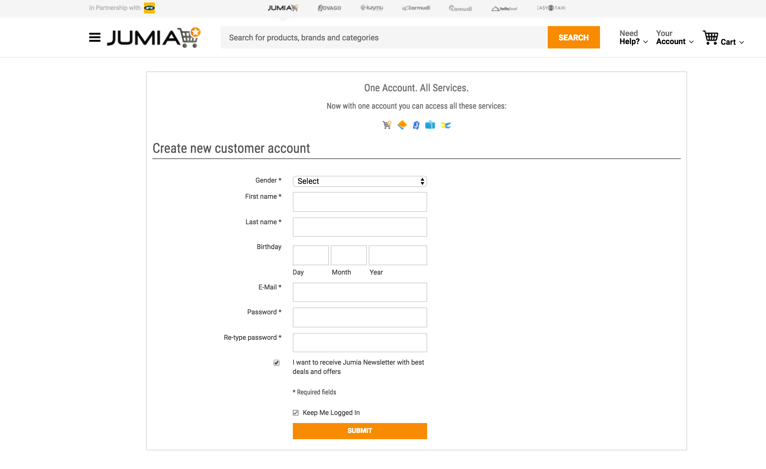Toggle the Jumia Newsletter checkbox
Image resolution: width=766 pixels, height=469 pixels.
[276, 362]
